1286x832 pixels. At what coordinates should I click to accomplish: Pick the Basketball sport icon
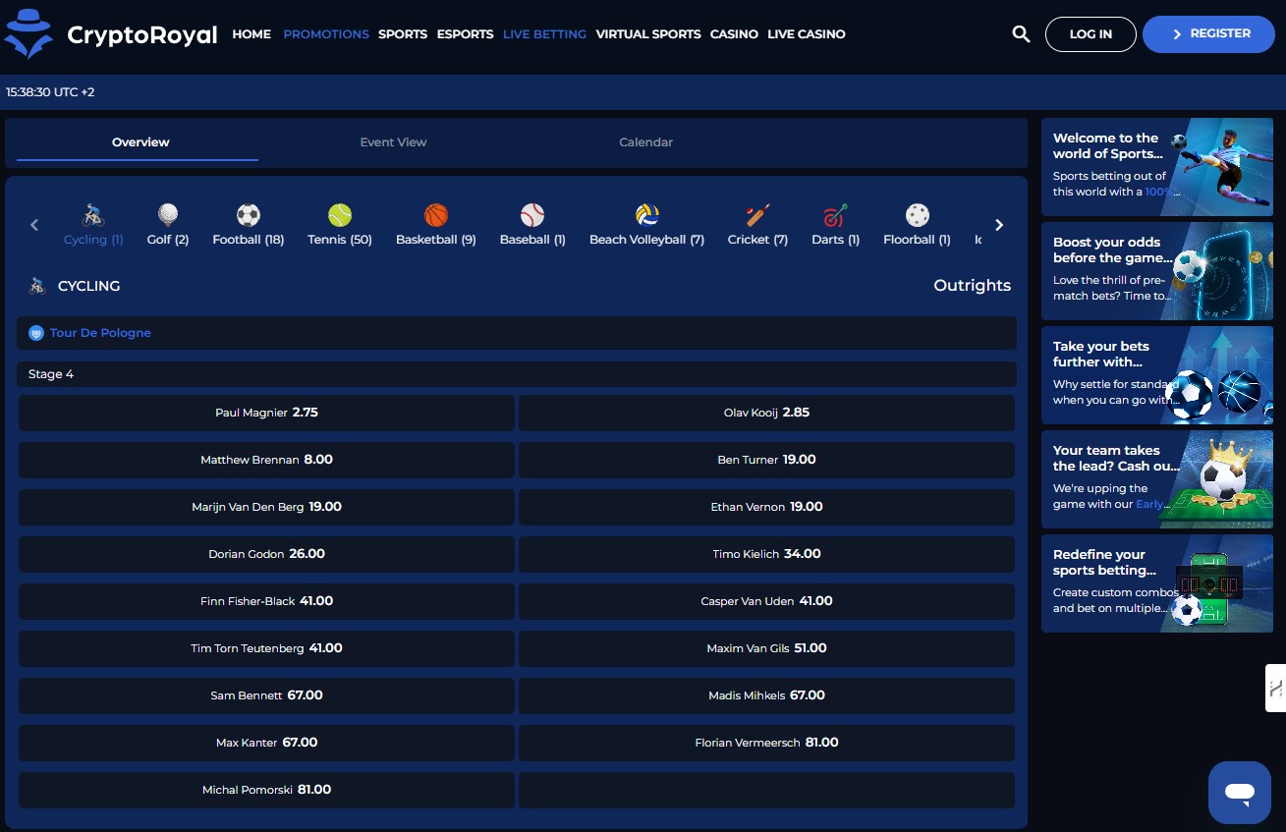click(436, 215)
